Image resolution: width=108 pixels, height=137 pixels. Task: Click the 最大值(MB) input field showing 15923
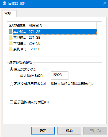coord(60,76)
